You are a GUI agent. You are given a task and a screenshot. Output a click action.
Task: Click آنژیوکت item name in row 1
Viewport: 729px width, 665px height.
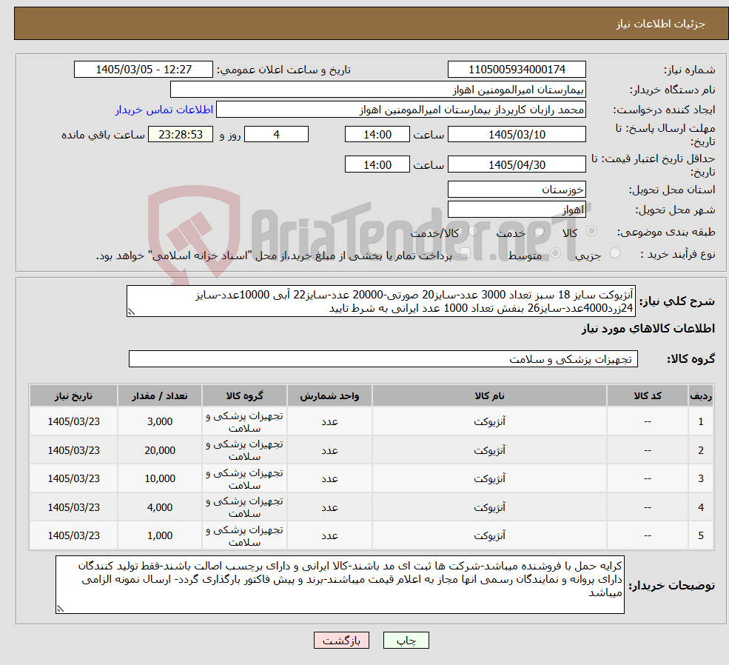pyautogui.click(x=489, y=422)
